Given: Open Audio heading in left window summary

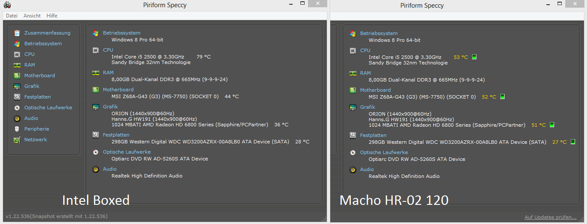Looking at the screenshot, I should click(110, 169).
